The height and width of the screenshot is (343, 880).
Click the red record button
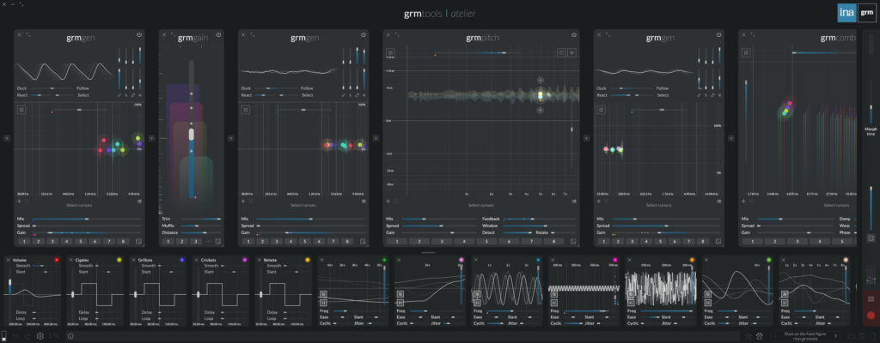click(x=871, y=316)
